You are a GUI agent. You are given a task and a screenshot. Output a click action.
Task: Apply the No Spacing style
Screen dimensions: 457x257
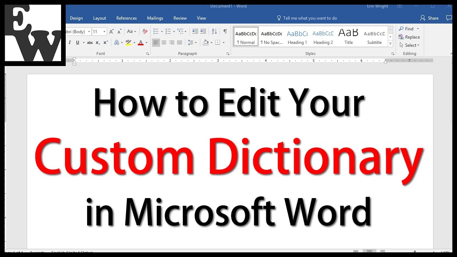(x=271, y=37)
